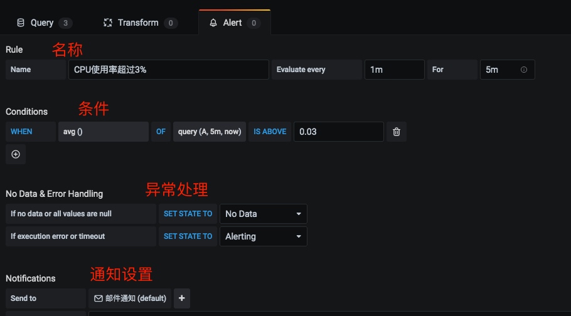
Task: Click the Transform tab icon
Action: [107, 23]
